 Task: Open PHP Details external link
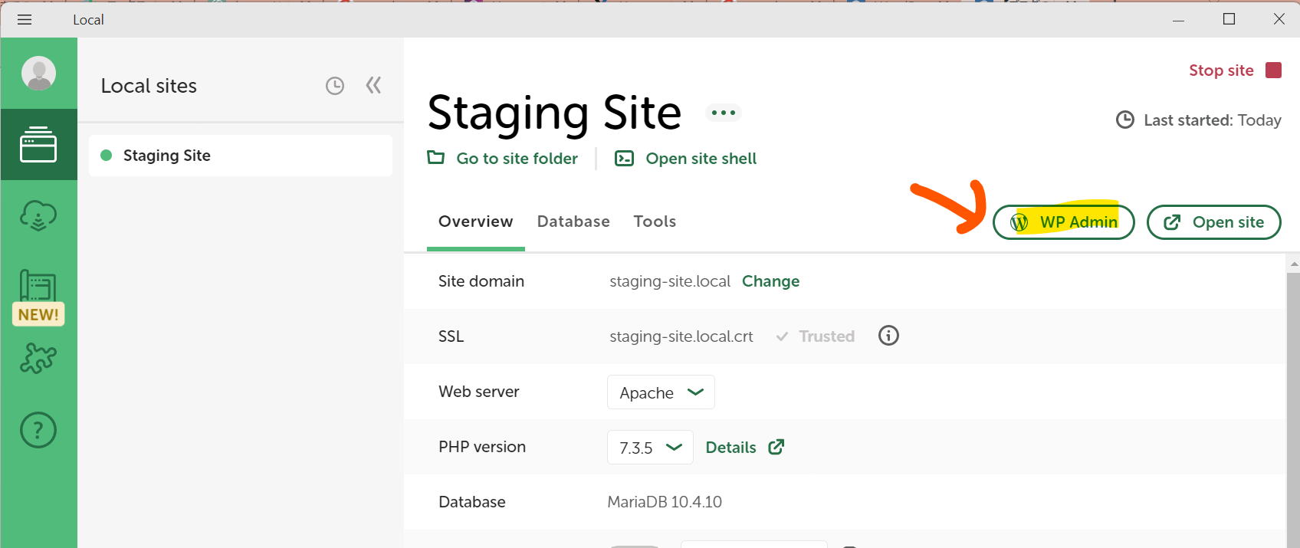tap(744, 448)
